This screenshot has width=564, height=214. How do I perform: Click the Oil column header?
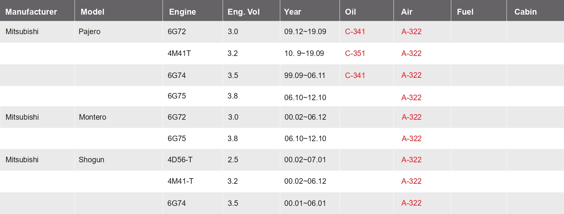pyautogui.click(x=350, y=12)
